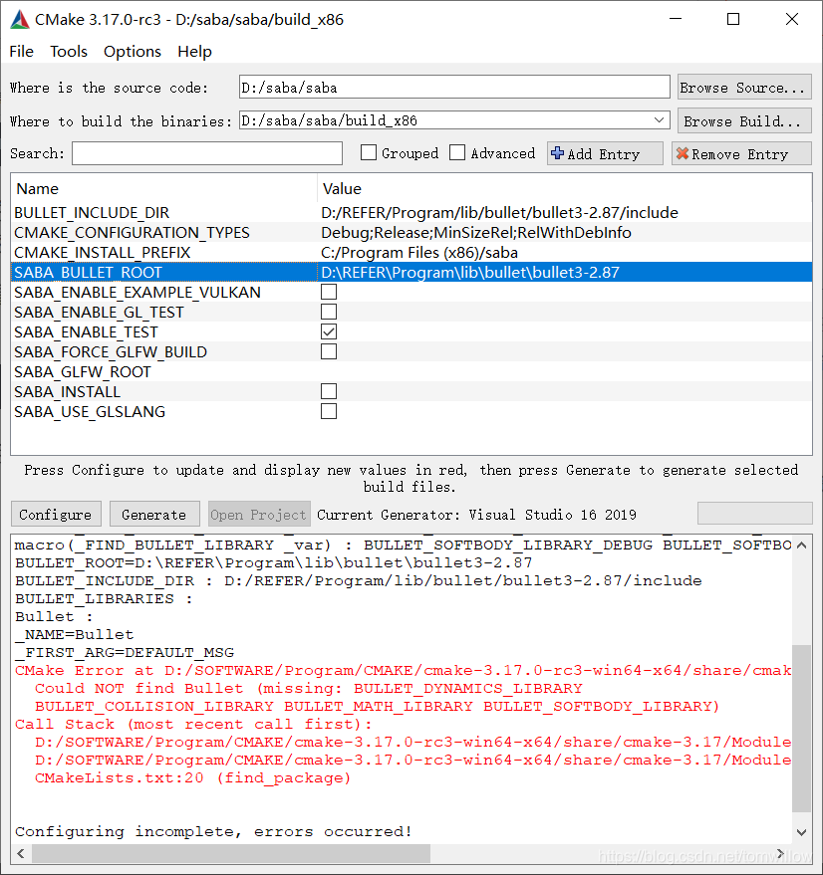The width and height of the screenshot is (823, 875).
Task: Click the 'CMake Error at' red log line
Action: [403, 670]
